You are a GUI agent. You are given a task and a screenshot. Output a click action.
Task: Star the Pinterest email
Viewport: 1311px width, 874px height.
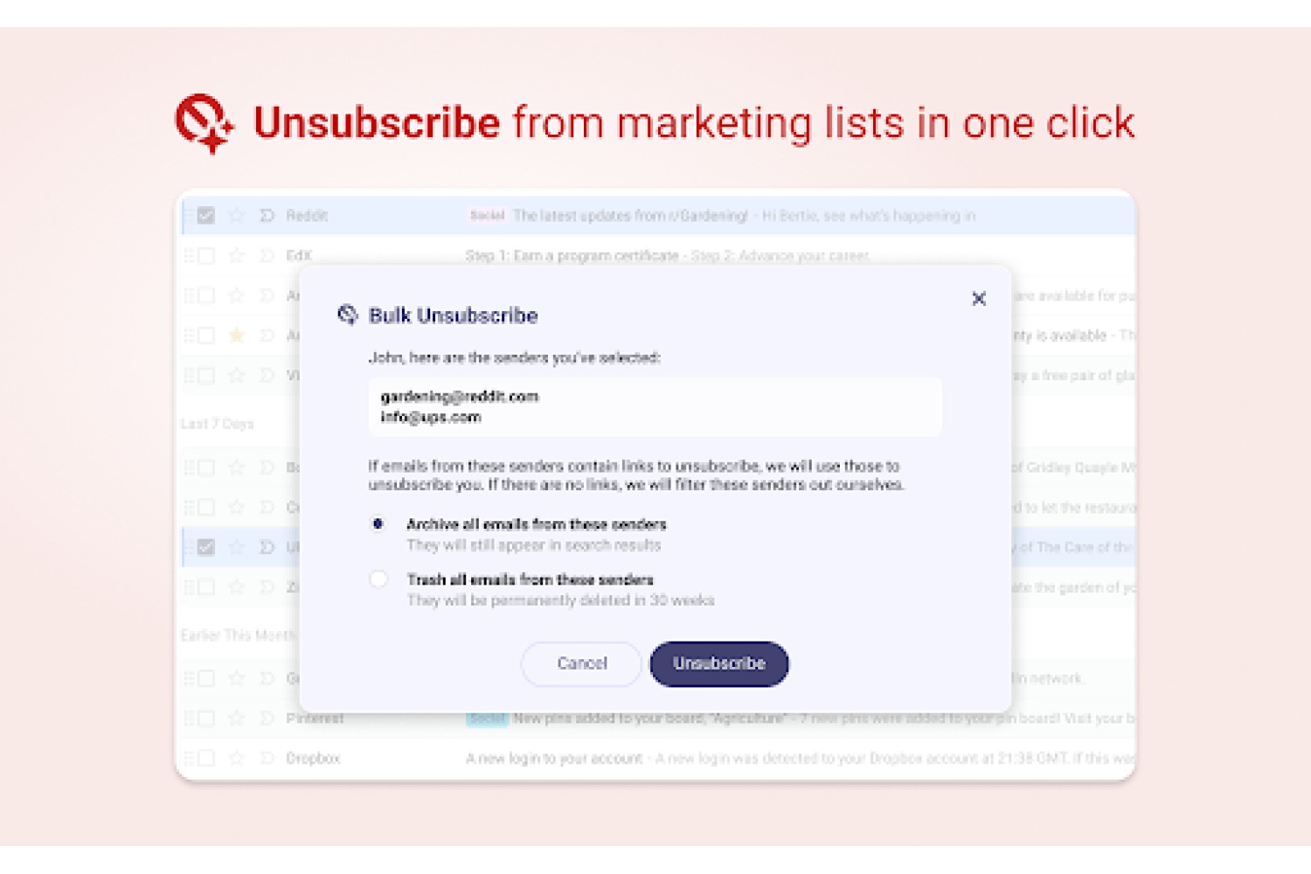[x=236, y=718]
